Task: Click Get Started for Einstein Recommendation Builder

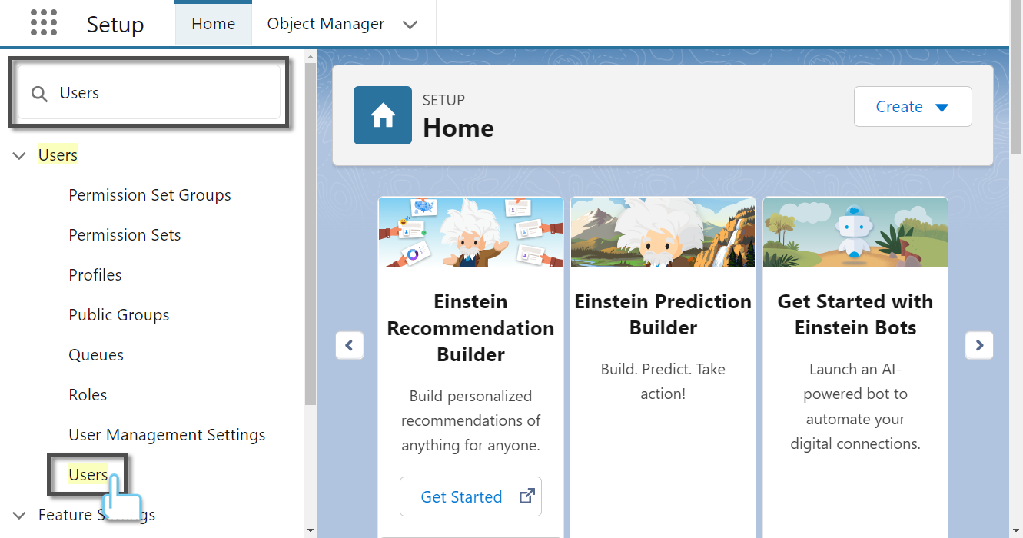Action: 470,496
